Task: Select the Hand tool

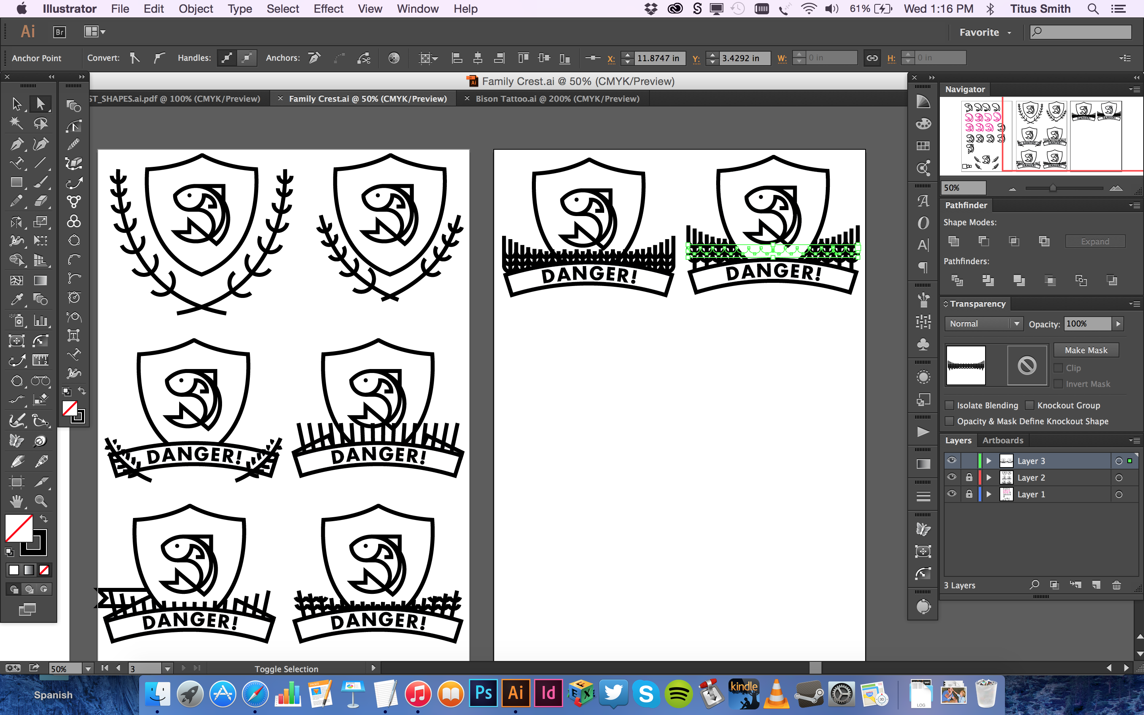Action: (17, 501)
